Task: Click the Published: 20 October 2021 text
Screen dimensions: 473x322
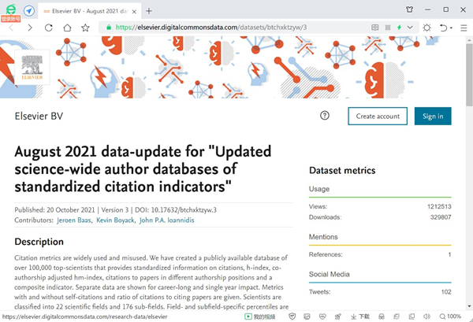Action: pos(54,210)
